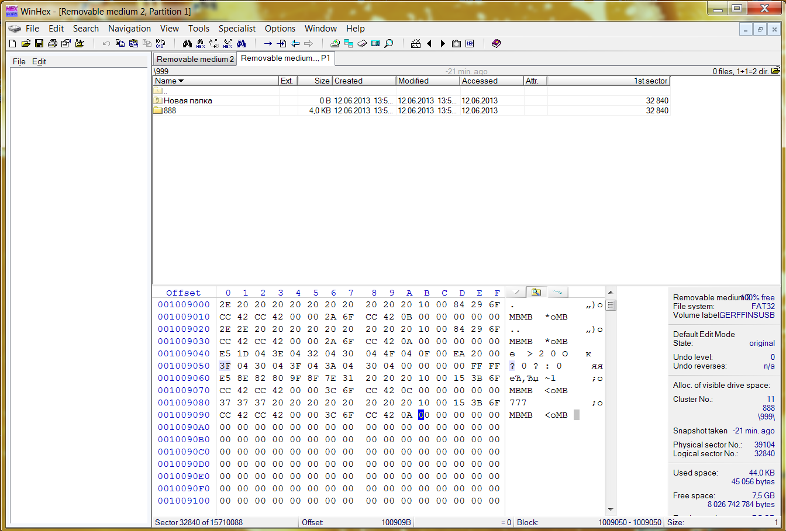
Task: Click the Clone Disk toolbar icon
Action: 349,43
